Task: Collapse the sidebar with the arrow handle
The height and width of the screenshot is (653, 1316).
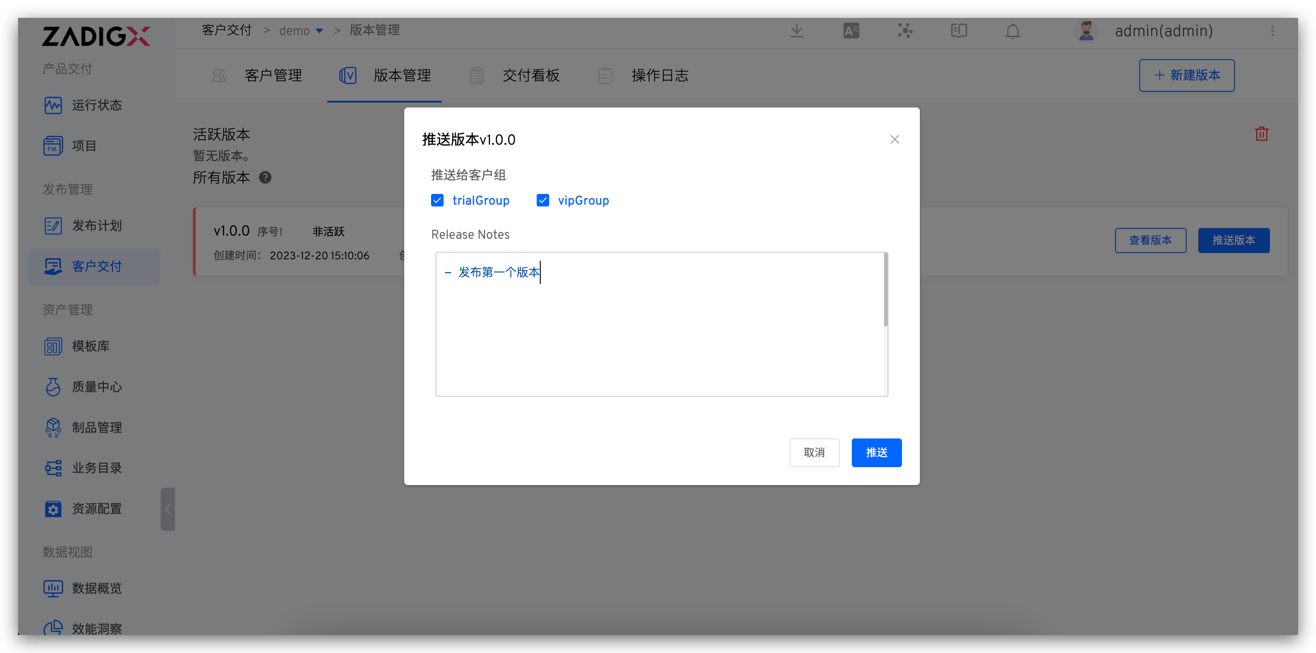Action: [167, 509]
